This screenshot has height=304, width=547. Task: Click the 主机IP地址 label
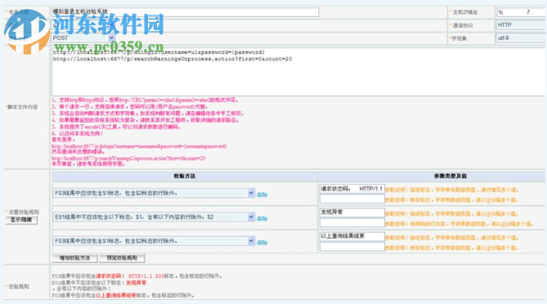465,12
